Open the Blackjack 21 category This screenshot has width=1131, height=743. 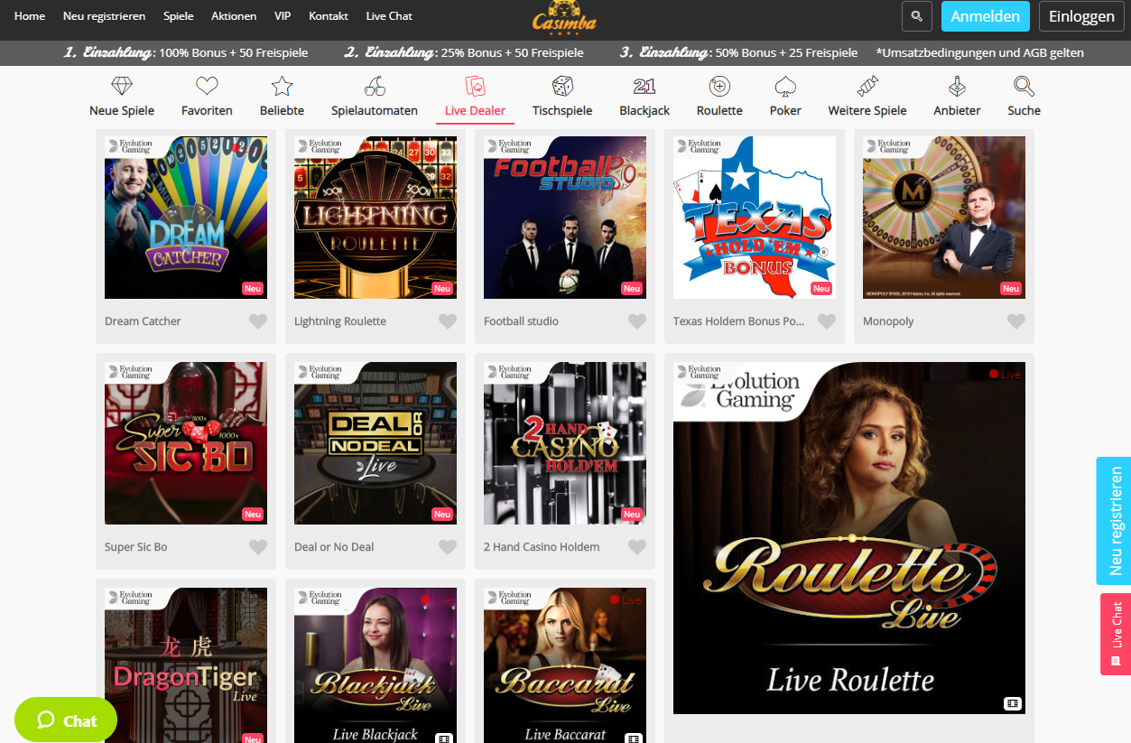[x=644, y=98]
